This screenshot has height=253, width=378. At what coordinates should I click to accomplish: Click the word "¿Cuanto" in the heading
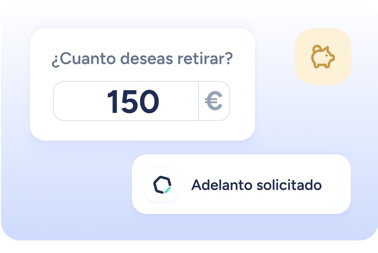tap(83, 59)
